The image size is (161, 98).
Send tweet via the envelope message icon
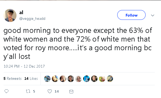71,91
